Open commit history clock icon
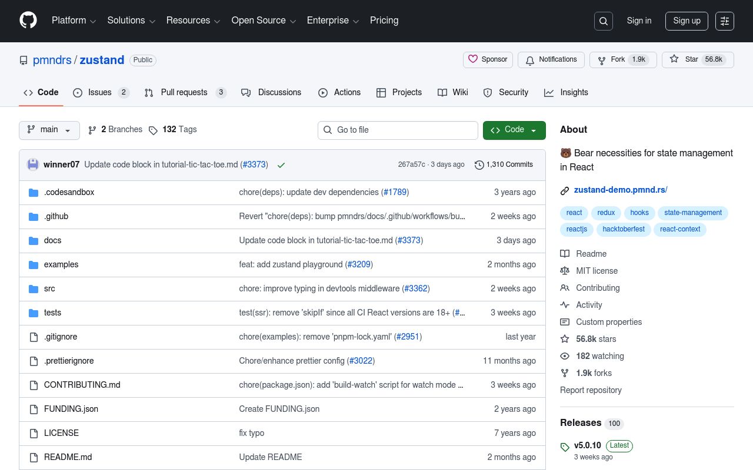Viewport: 753px width, 470px height. click(x=479, y=165)
